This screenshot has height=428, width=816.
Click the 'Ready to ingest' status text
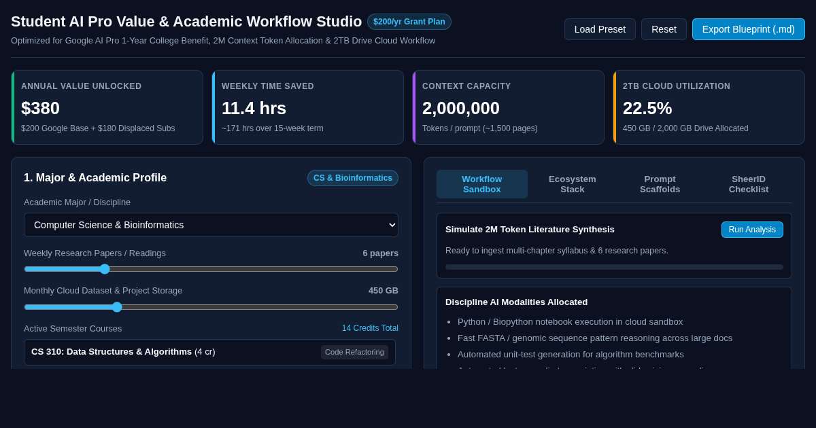coord(557,251)
